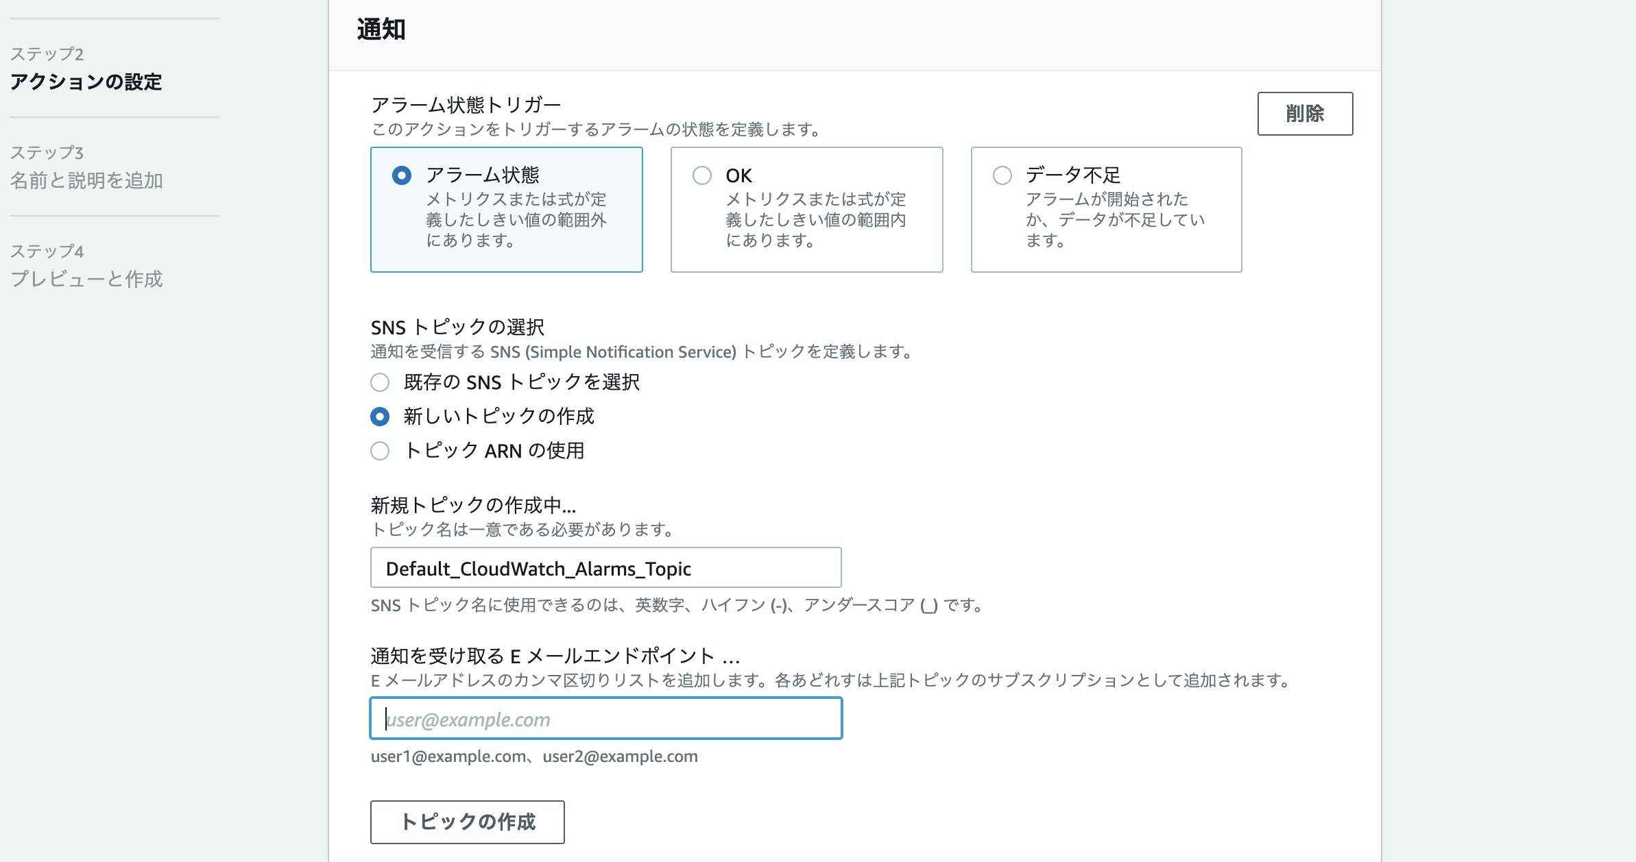Choose トピック ARN の使用 option

380,451
